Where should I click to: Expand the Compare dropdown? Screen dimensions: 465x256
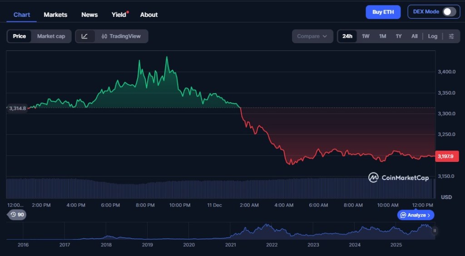(x=312, y=36)
